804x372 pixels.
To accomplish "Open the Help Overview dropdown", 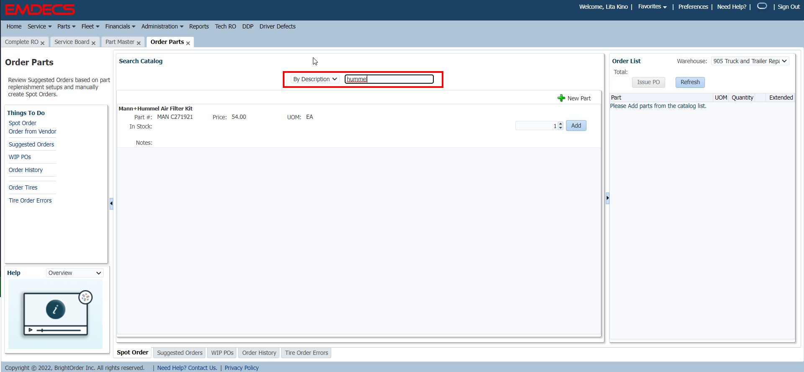I will coord(74,273).
